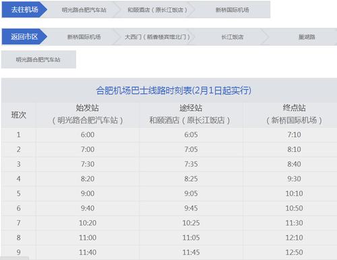Click trip number 6 in 班次 column
The width and height of the screenshot is (337, 260).
click(x=19, y=208)
